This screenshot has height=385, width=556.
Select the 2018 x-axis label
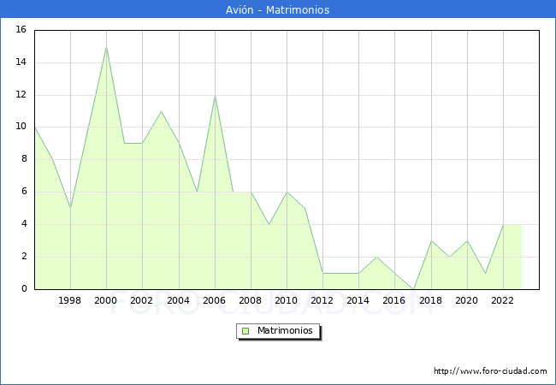[430, 300]
